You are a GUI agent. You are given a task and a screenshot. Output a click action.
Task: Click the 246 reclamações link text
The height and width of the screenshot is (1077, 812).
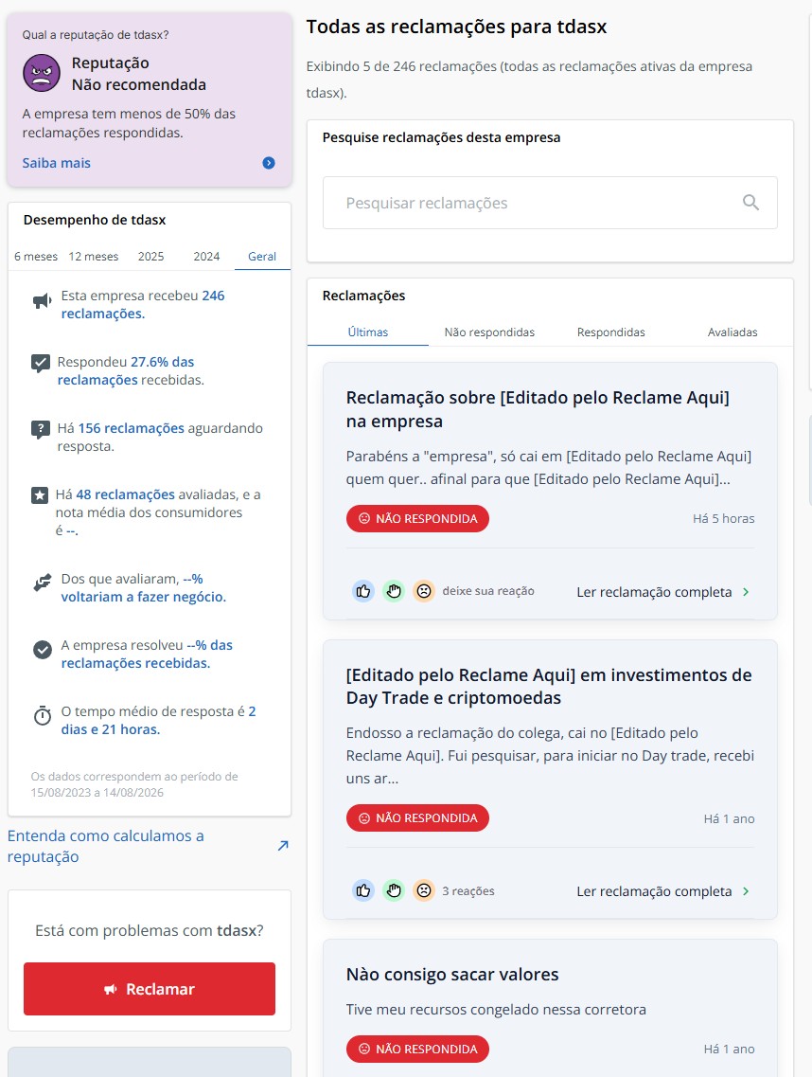(x=143, y=304)
